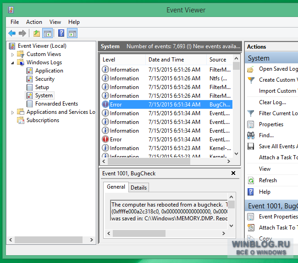Click the event description text box
The height and width of the screenshot is (263, 298).
click(x=169, y=210)
